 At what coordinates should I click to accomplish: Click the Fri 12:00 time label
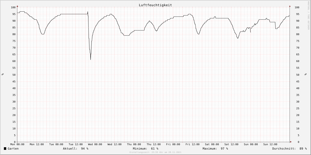[x=193, y=144]
